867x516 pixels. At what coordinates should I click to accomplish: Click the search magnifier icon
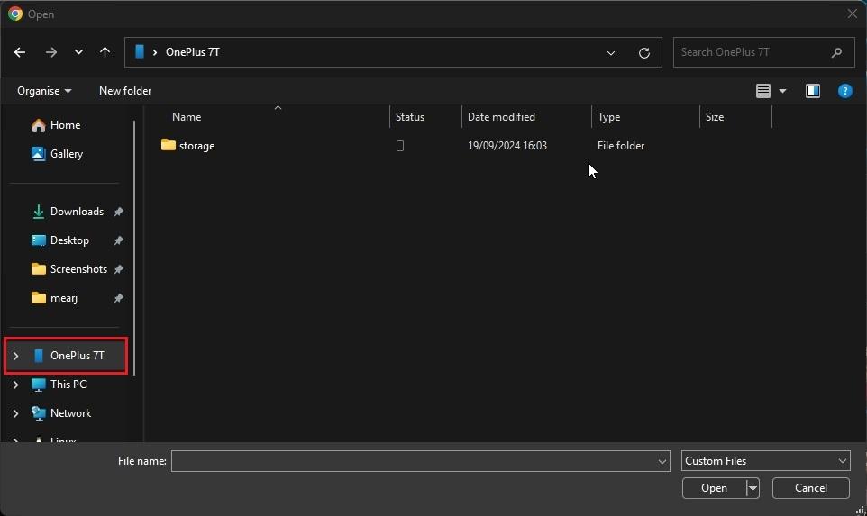coord(836,52)
